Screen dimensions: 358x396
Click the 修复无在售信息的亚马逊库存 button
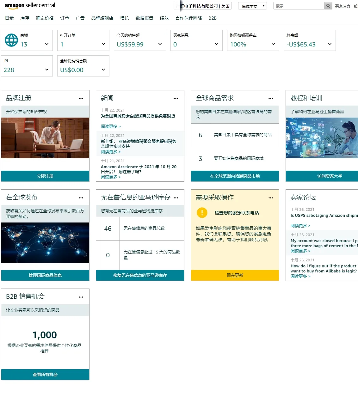tap(140, 275)
